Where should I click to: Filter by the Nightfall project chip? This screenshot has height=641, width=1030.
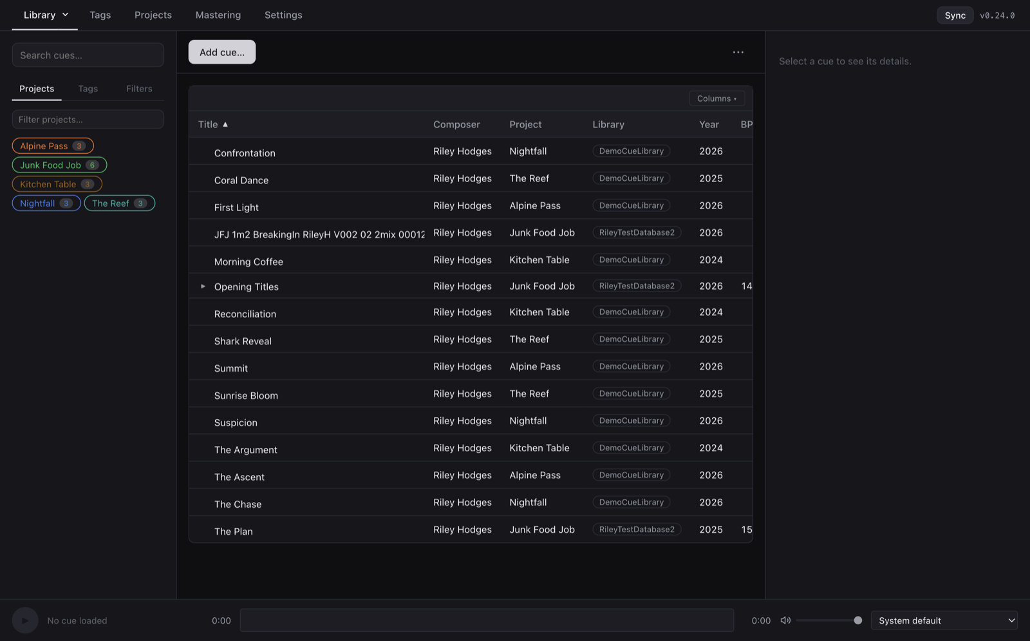point(46,203)
